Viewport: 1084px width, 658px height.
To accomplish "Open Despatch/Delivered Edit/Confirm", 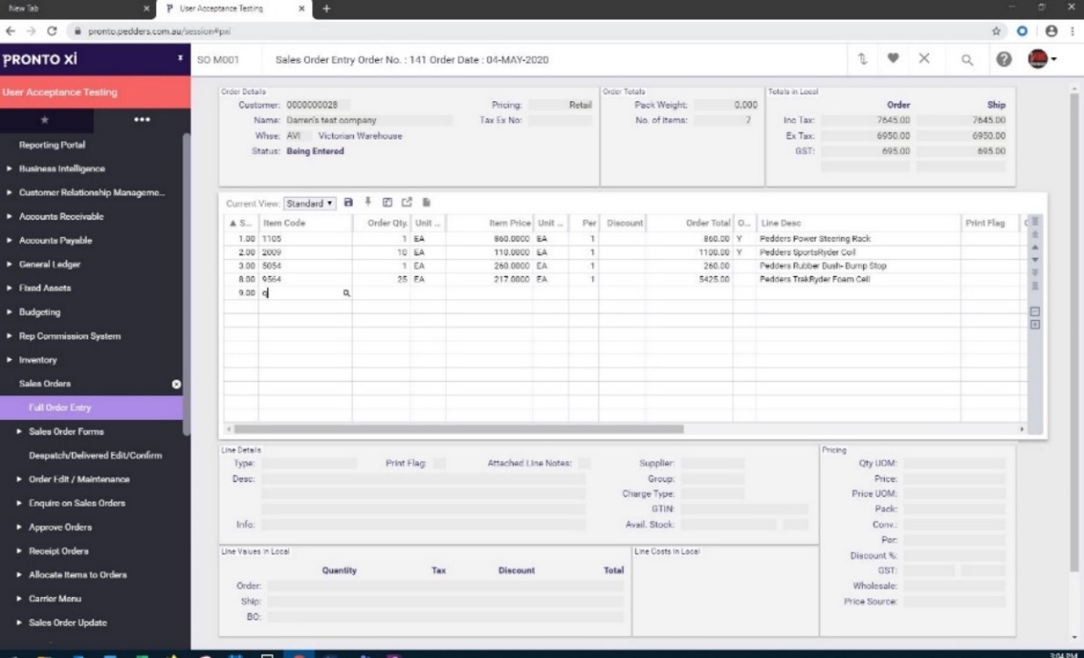I will [x=96, y=456].
